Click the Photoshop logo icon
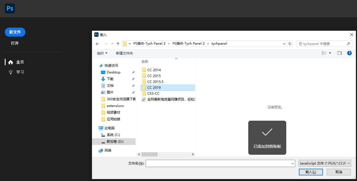The image size is (357, 181). pyautogui.click(x=10, y=8)
